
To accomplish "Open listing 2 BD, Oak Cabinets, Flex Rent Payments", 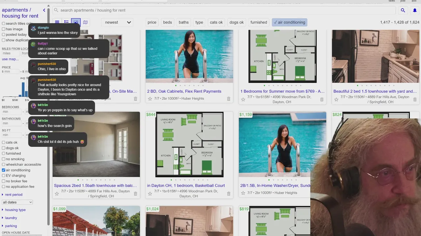I will [x=184, y=91].
